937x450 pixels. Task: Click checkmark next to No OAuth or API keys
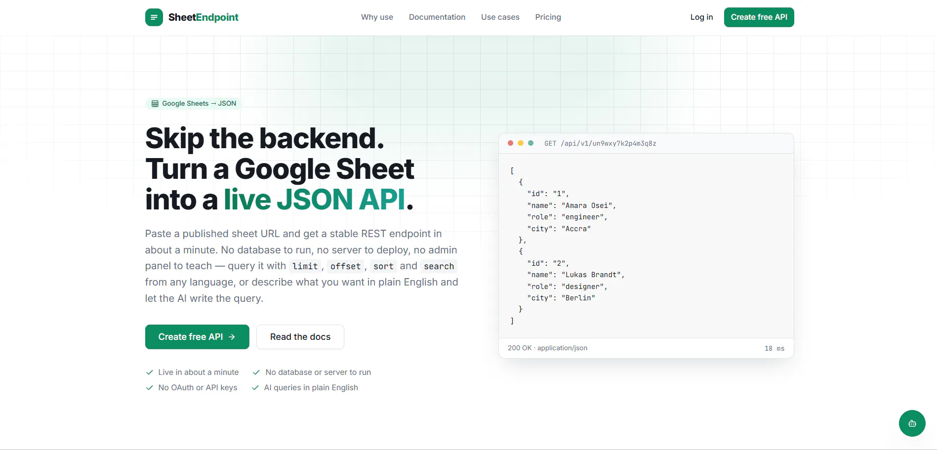[x=150, y=388]
